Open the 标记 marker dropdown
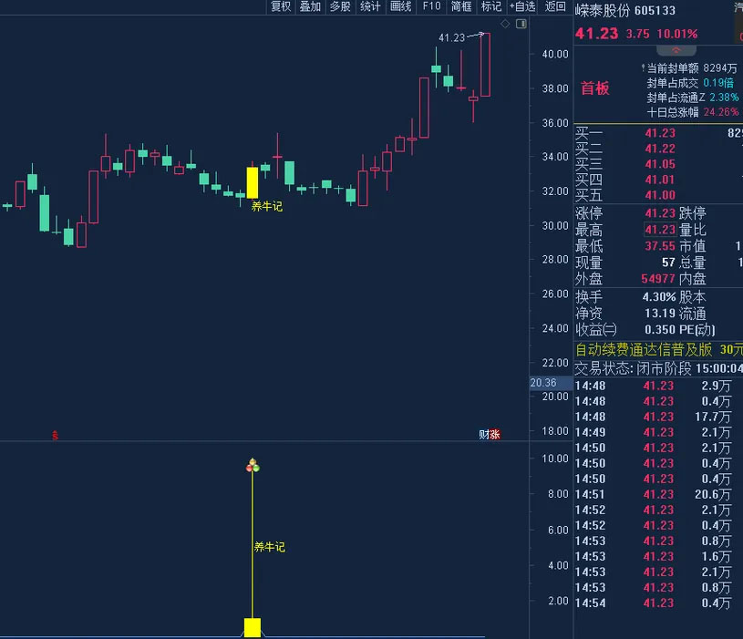743x639 pixels. tap(491, 6)
